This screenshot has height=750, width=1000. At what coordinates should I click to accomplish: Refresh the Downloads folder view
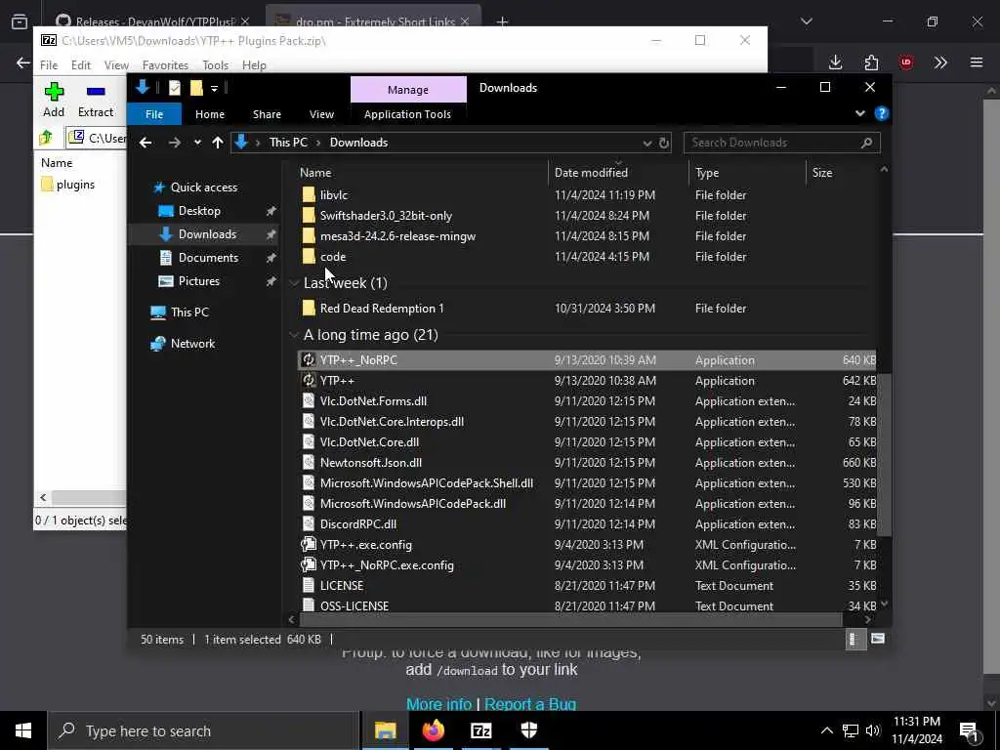[x=664, y=143]
